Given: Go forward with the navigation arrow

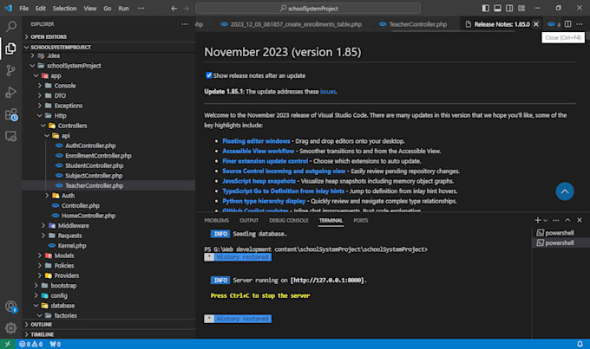Looking at the screenshot, I should coord(187,9).
